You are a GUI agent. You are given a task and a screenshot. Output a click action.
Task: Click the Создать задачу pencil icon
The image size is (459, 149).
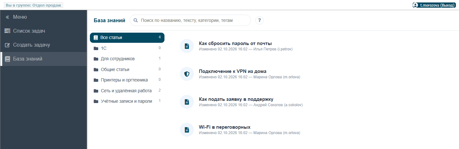pos(7,45)
